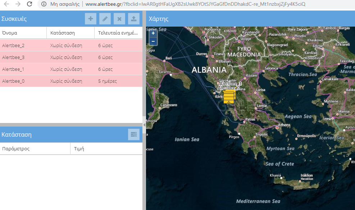Go back in browser history
The image size is (355, 210).
(6, 4)
